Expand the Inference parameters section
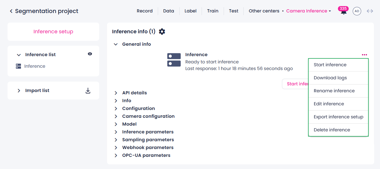 (116, 132)
